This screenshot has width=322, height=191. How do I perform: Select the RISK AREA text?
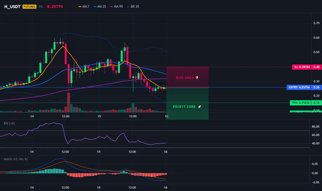[x=185, y=78]
